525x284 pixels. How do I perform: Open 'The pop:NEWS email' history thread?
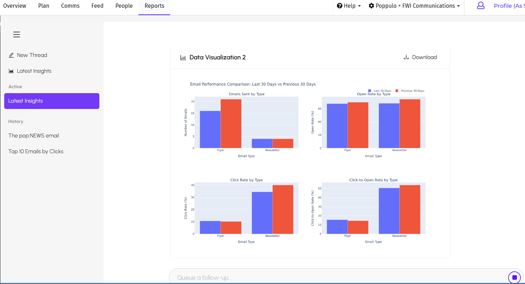click(x=34, y=136)
